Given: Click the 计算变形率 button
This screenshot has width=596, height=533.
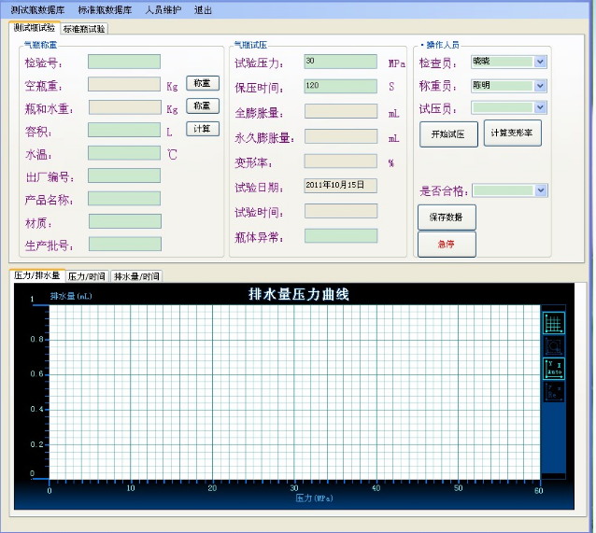Looking at the screenshot, I should [x=512, y=133].
